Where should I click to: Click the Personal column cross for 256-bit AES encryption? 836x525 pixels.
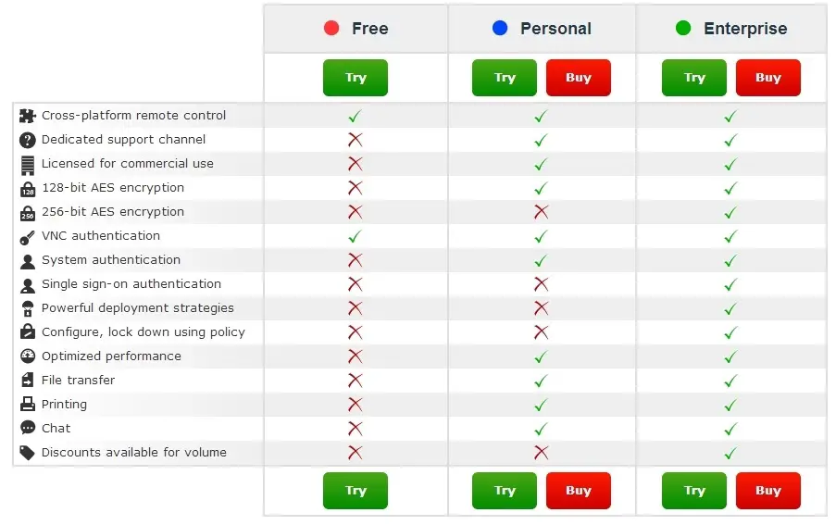coord(542,212)
